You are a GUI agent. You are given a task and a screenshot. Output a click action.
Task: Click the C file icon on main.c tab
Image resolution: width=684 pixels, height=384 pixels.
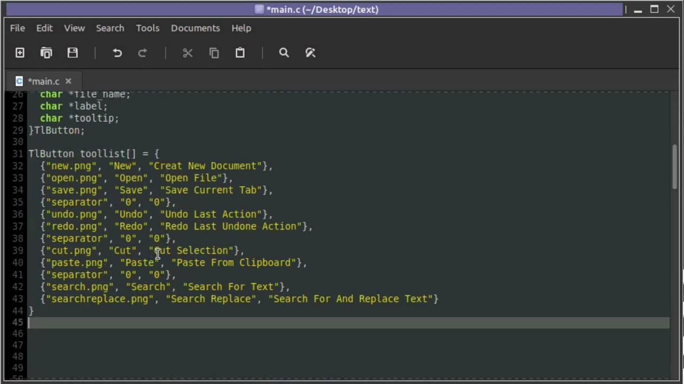coord(19,81)
